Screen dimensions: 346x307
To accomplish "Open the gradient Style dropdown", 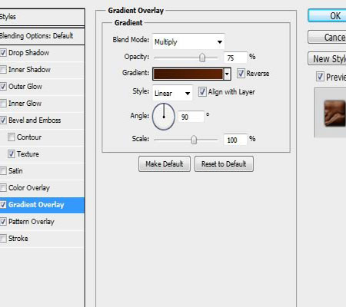I will point(172,93).
